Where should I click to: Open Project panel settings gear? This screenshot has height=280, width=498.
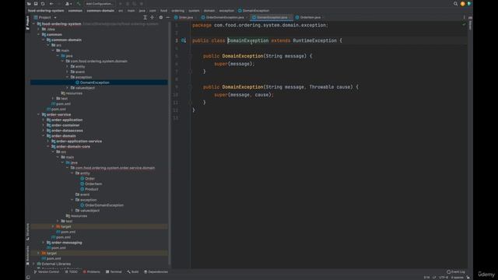pyautogui.click(x=161, y=17)
